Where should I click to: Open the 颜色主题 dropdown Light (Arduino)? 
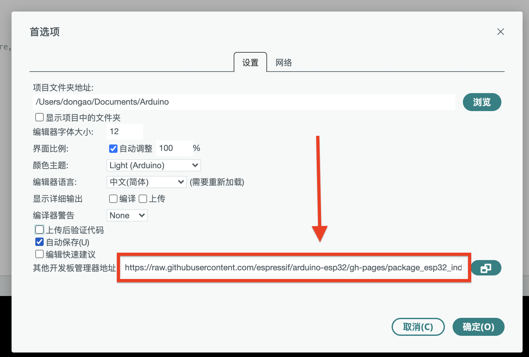point(154,165)
